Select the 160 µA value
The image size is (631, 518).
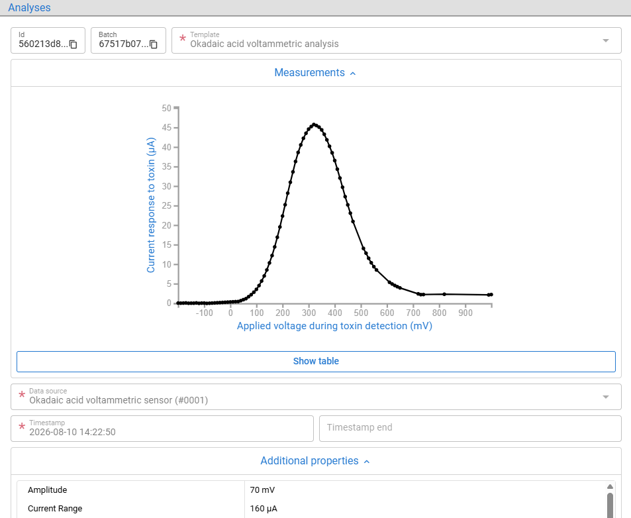(x=264, y=508)
